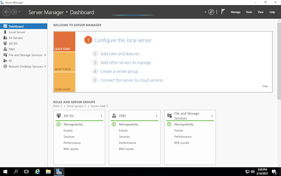Expand Remote Desktop Services sidebar arrow
The height and width of the screenshot is (176, 281).
[x=45, y=66]
